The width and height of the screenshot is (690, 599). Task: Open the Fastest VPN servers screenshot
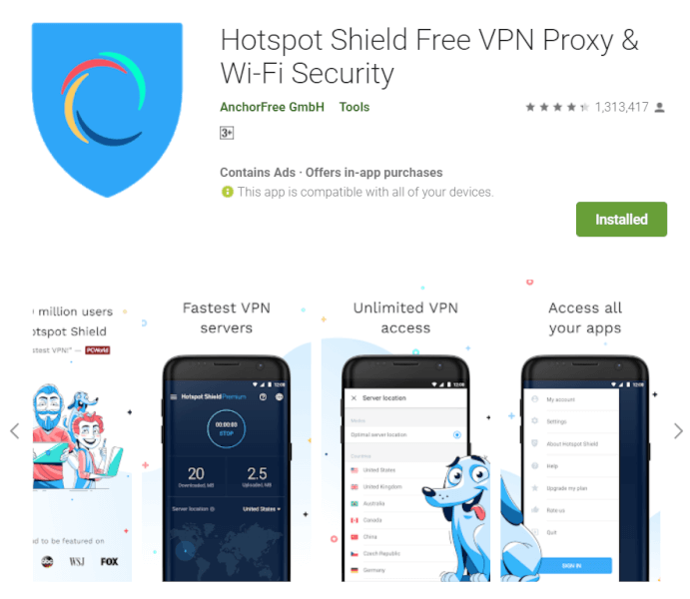(x=227, y=440)
